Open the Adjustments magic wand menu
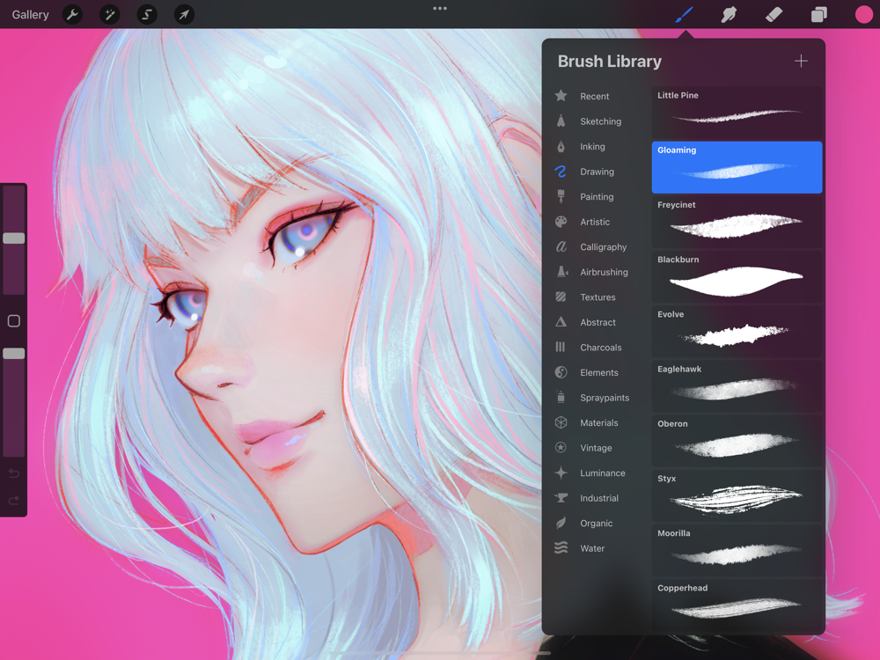The width and height of the screenshot is (880, 660). 109,15
